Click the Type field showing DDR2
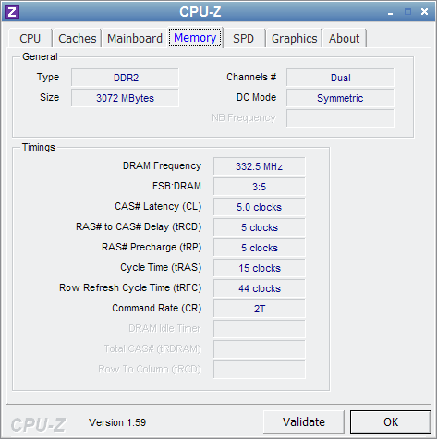Screen dimensions: 437x439 pyautogui.click(x=125, y=78)
